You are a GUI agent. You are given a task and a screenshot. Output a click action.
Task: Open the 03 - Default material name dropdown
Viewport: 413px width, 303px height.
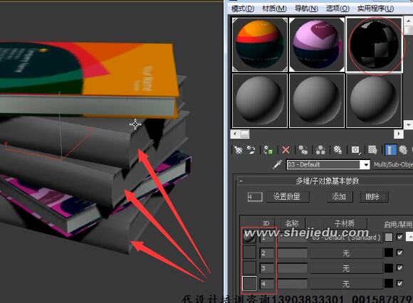[366, 165]
